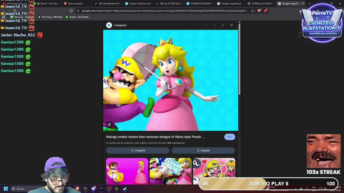Switch to the '65588d44555bc46401' tab
This screenshot has height=193, width=344.
tap(200, 3)
